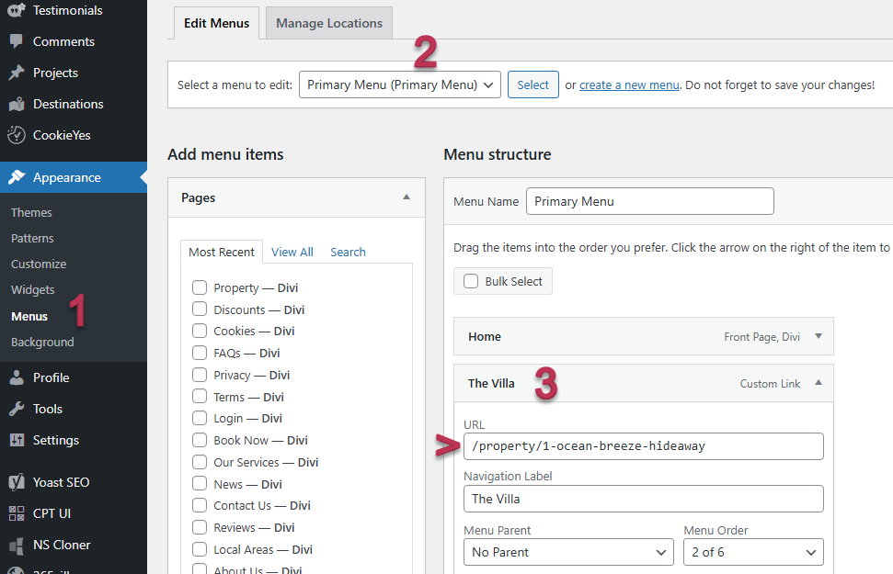Open Tools via the wrench icon
The height and width of the screenshot is (574, 893).
[16, 409]
